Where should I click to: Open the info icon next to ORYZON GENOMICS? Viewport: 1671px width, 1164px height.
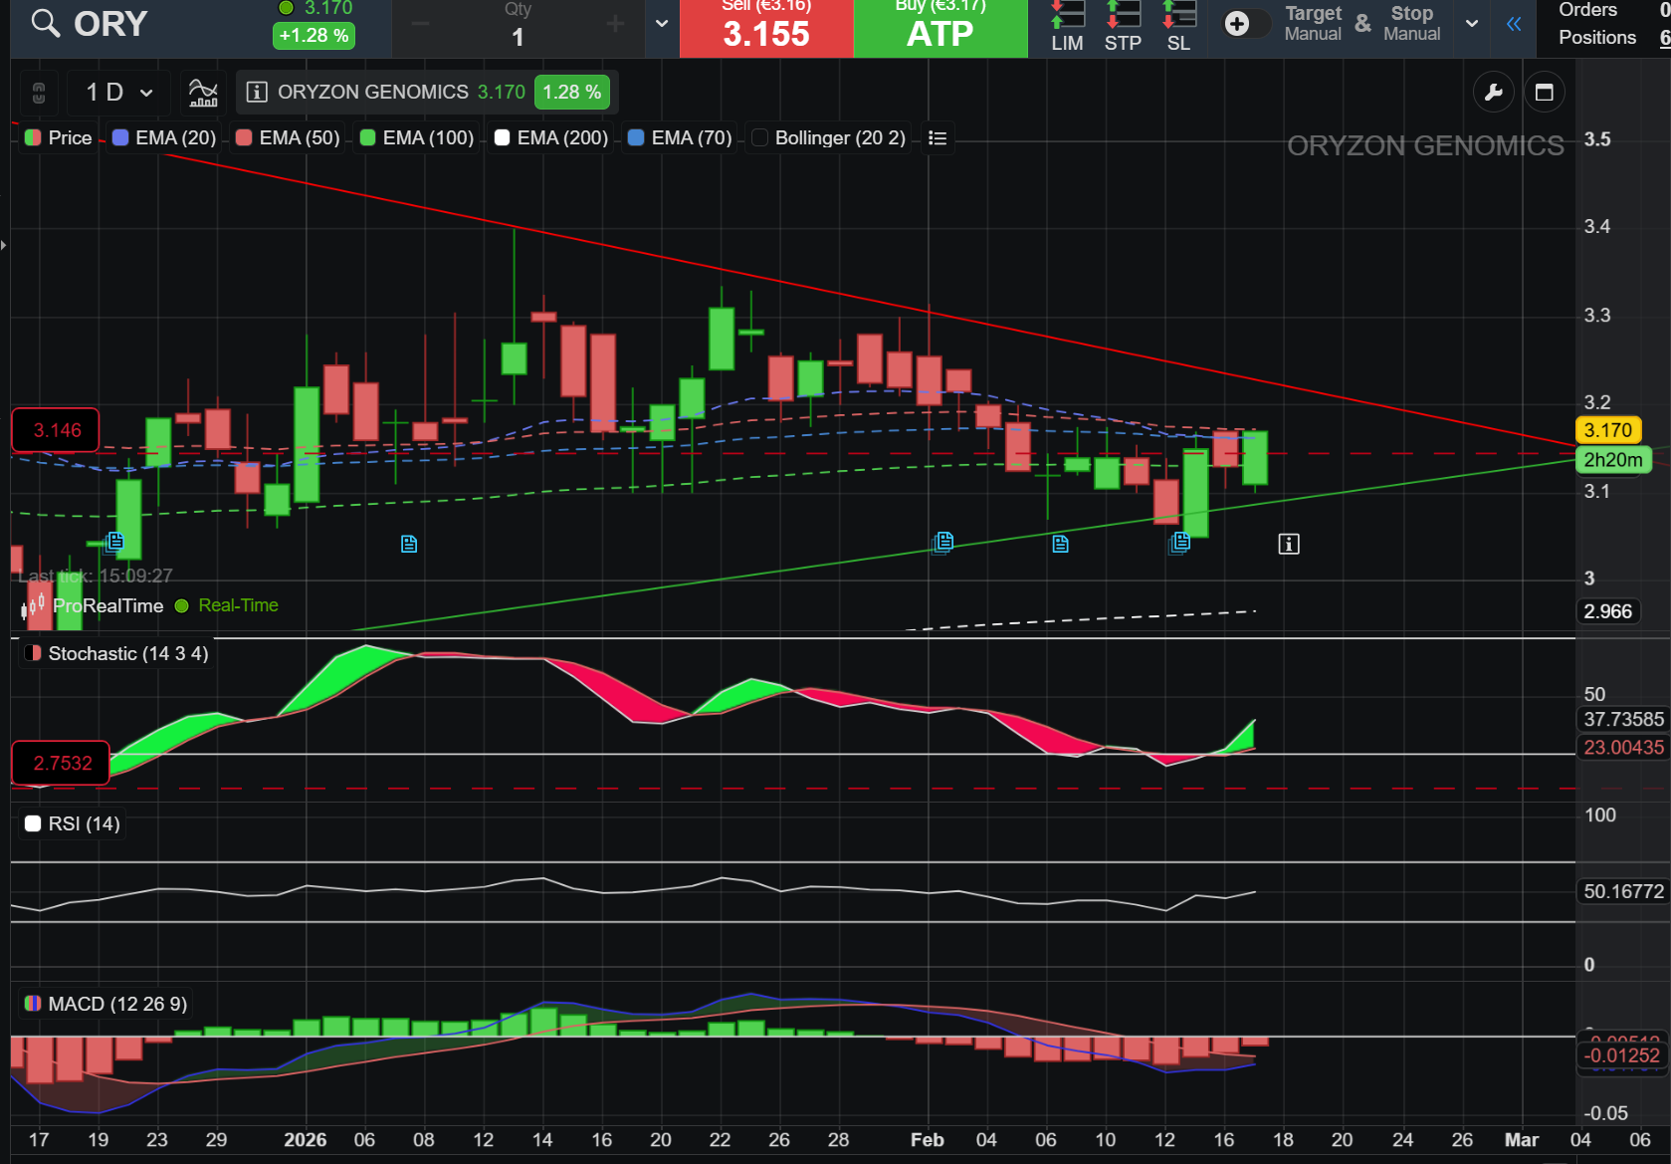(257, 93)
